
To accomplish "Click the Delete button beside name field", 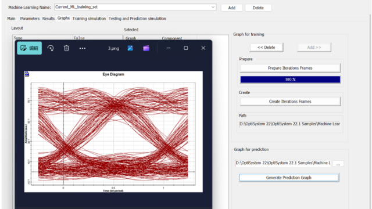I will pos(258,8).
